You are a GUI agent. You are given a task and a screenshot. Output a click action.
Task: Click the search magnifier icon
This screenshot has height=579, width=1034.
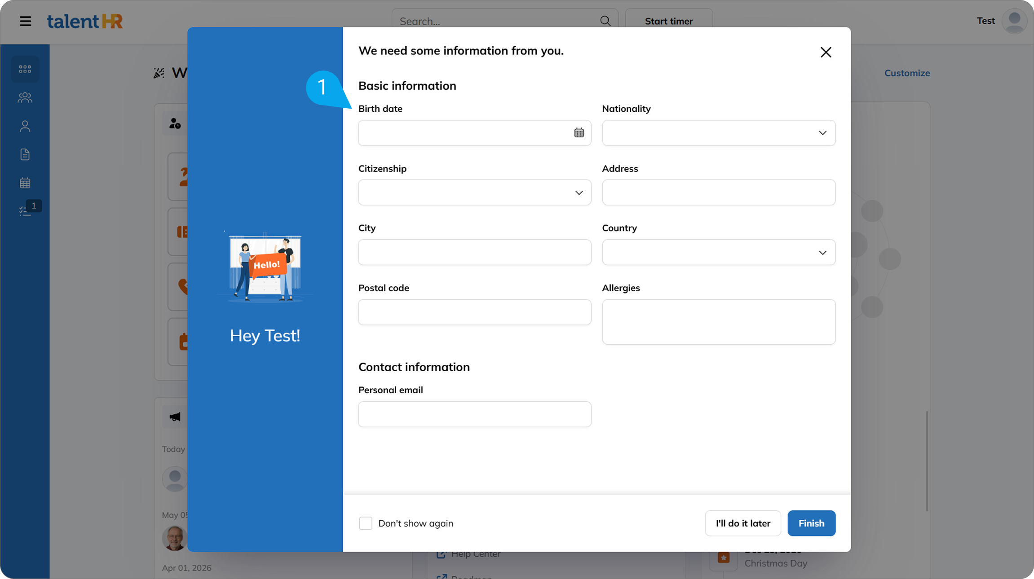[x=605, y=21]
